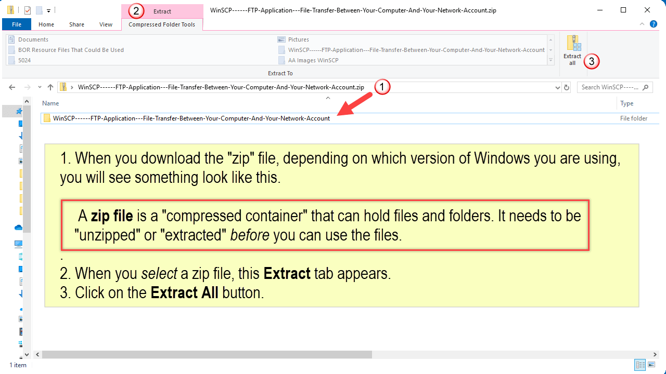This screenshot has width=666, height=374.
Task: Click the zip folder icon in title bar
Action: point(10,10)
